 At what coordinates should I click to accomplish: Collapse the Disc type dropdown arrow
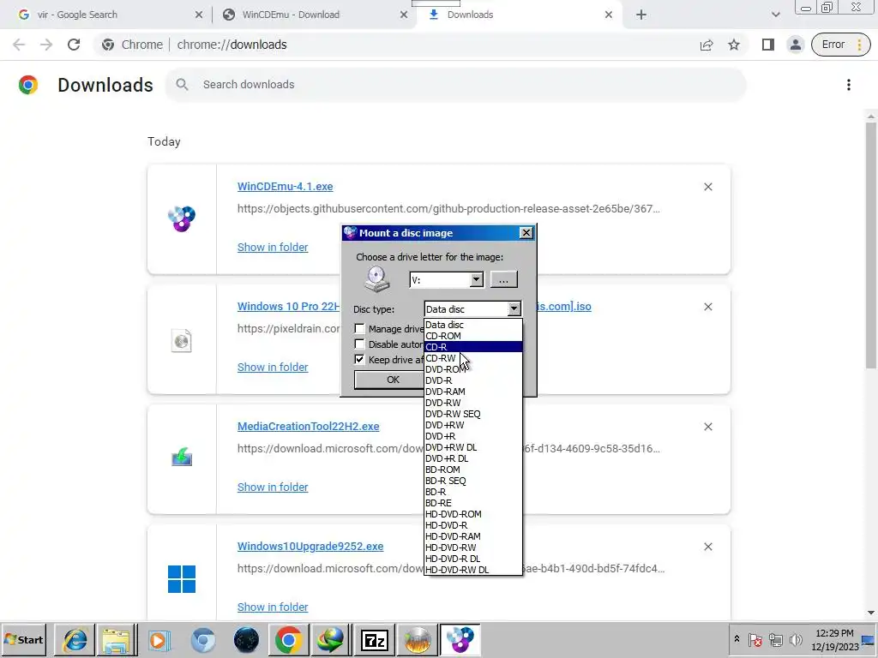coord(514,308)
